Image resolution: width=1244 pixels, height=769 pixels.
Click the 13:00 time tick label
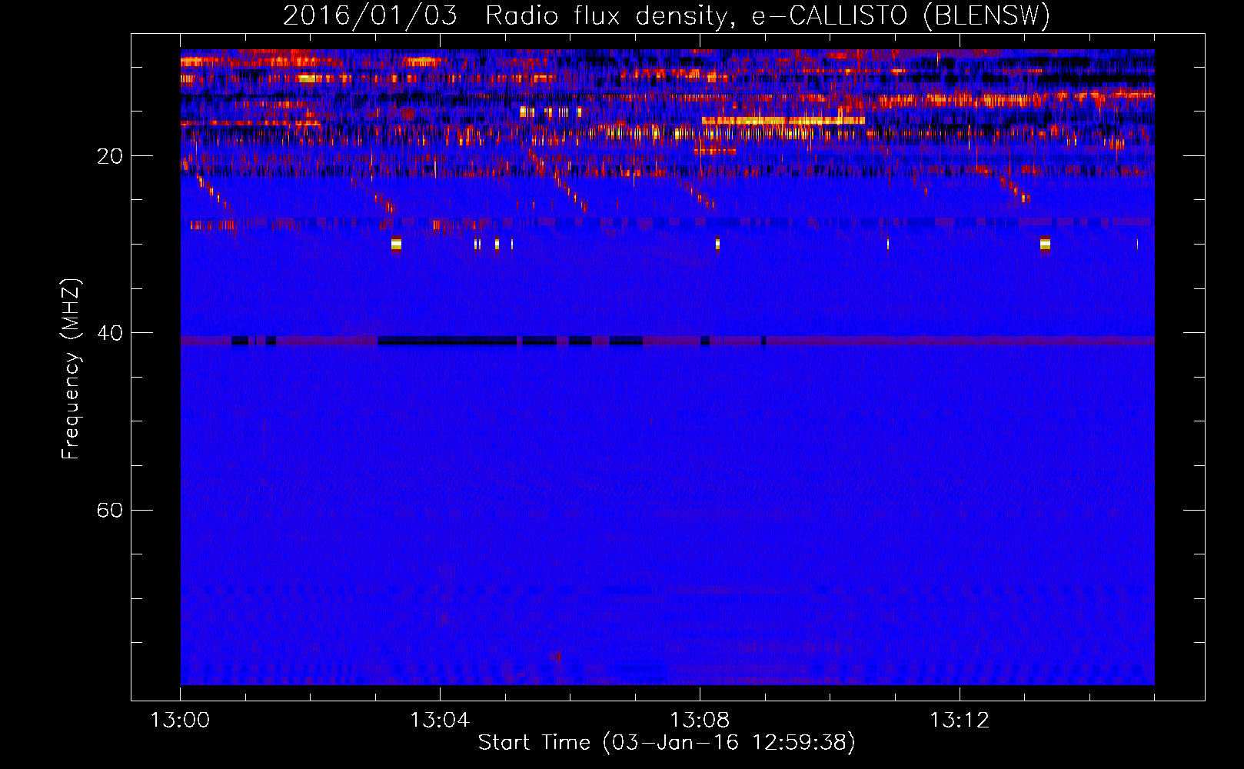(x=180, y=721)
